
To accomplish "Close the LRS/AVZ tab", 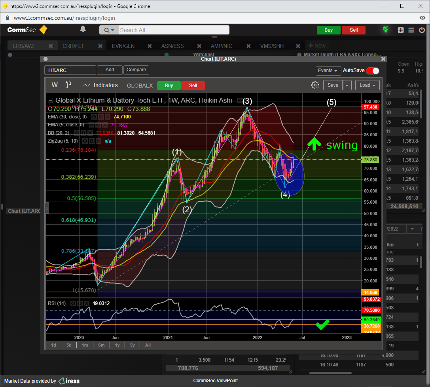I will point(51,46).
